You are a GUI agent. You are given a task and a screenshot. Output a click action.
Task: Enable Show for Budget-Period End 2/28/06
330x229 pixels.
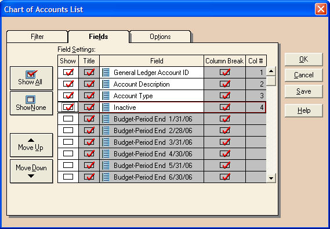click(x=68, y=130)
